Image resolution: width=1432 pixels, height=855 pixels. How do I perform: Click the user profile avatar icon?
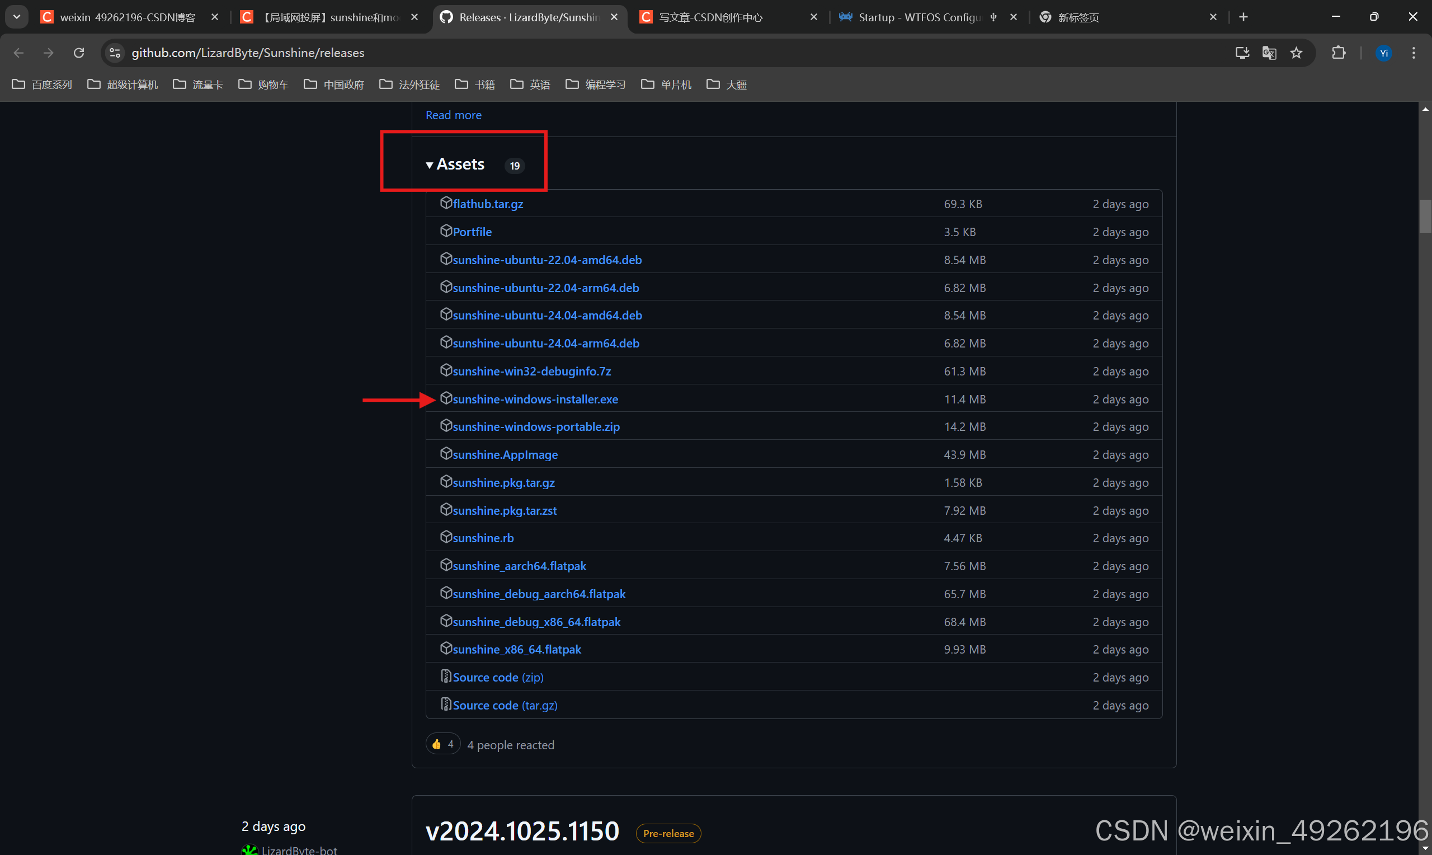click(x=1384, y=53)
